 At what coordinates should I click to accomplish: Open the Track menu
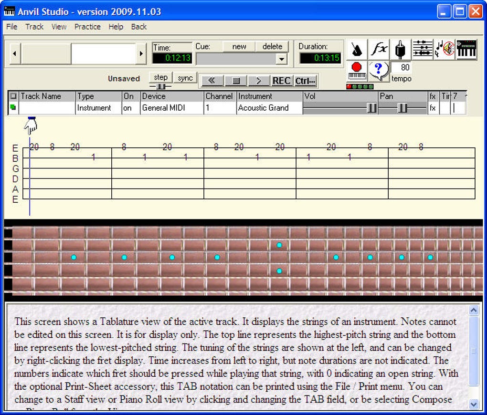click(34, 27)
